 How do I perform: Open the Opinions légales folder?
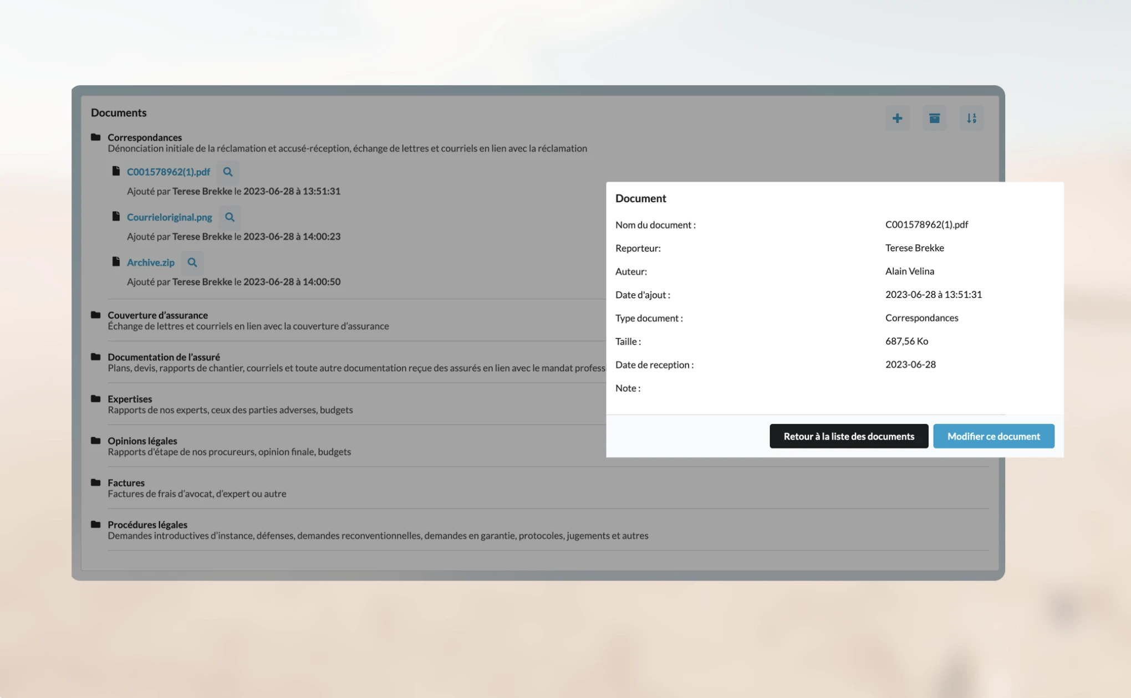coord(142,440)
